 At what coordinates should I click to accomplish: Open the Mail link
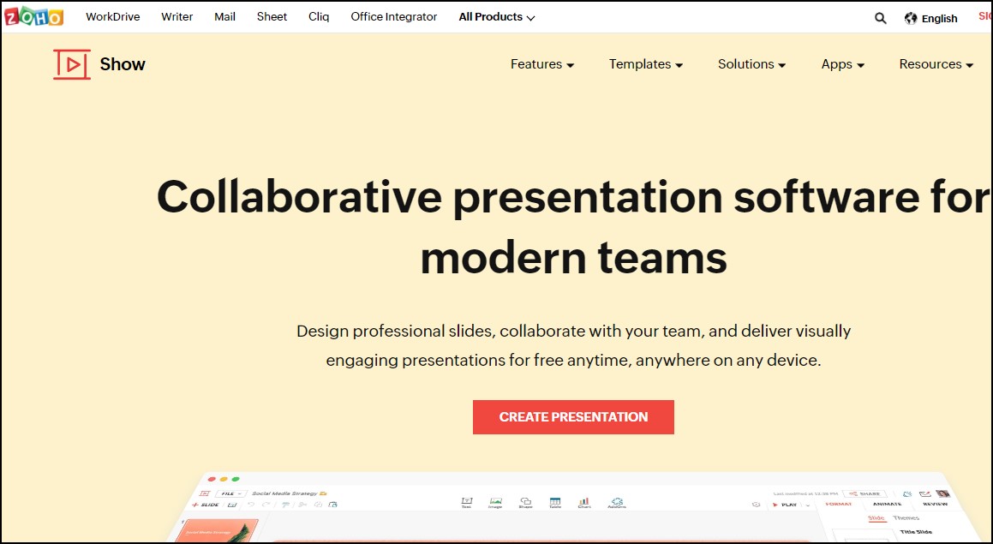coord(224,17)
